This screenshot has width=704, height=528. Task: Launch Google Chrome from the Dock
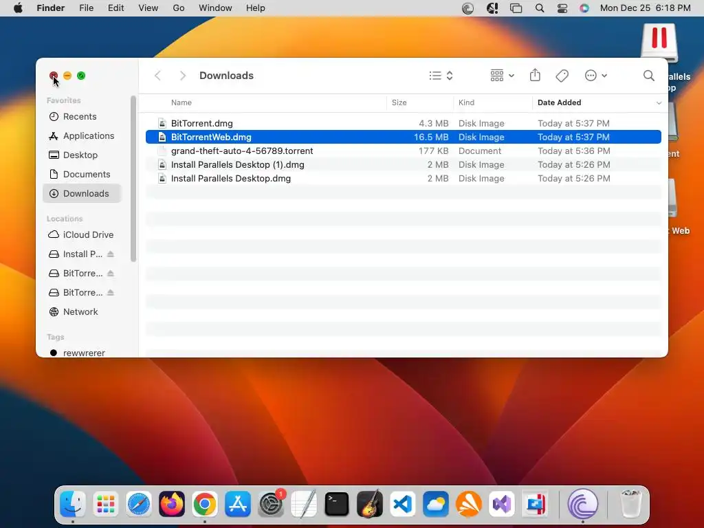pyautogui.click(x=205, y=504)
